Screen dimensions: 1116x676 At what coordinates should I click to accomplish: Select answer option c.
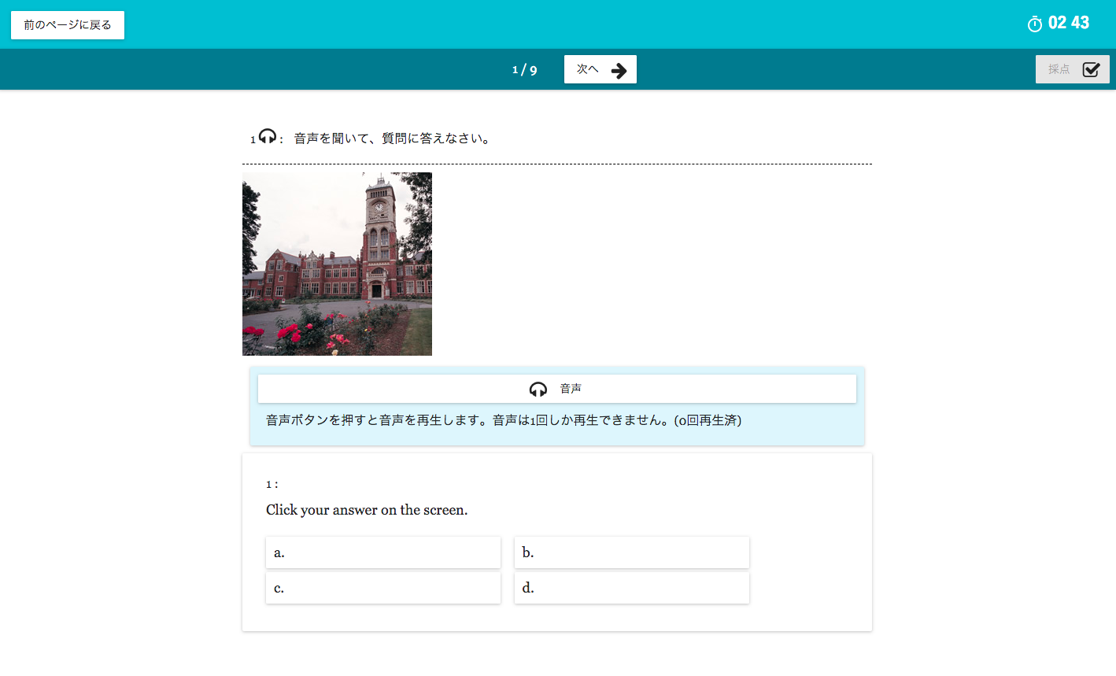click(383, 588)
